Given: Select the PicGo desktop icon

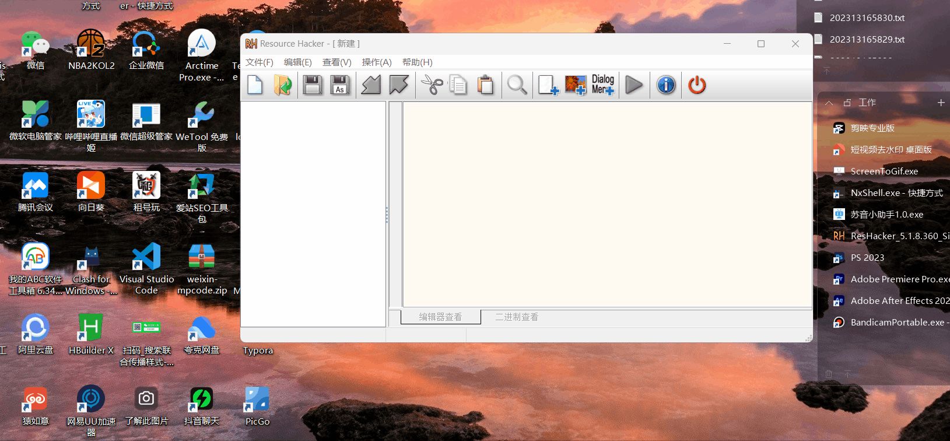Looking at the screenshot, I should [x=257, y=406].
